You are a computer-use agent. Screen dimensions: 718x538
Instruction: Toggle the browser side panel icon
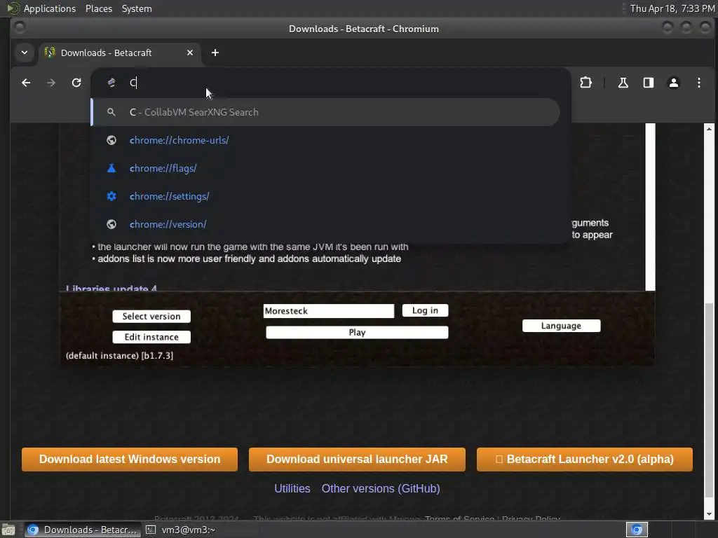pos(649,83)
